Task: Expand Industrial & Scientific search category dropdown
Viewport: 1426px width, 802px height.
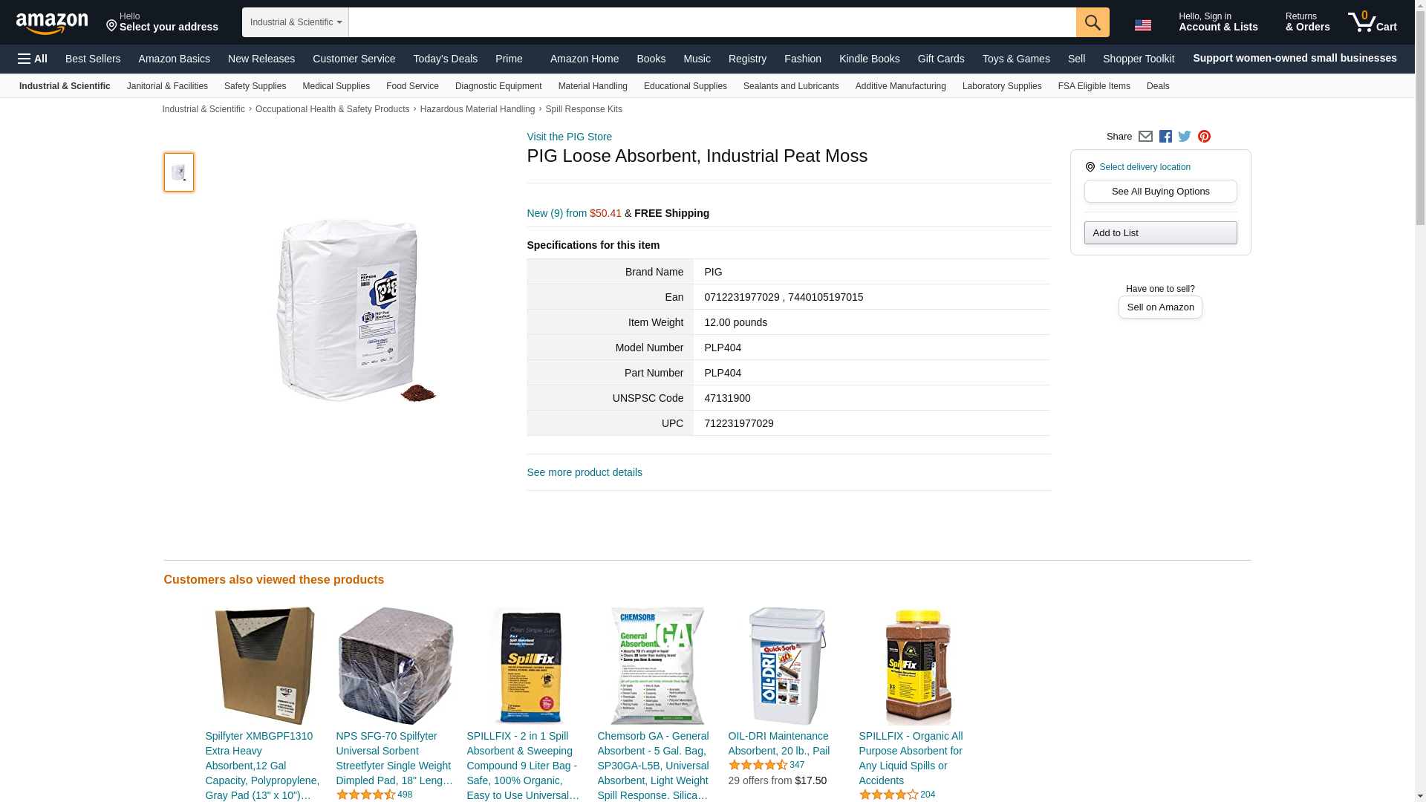Action: coord(296,22)
